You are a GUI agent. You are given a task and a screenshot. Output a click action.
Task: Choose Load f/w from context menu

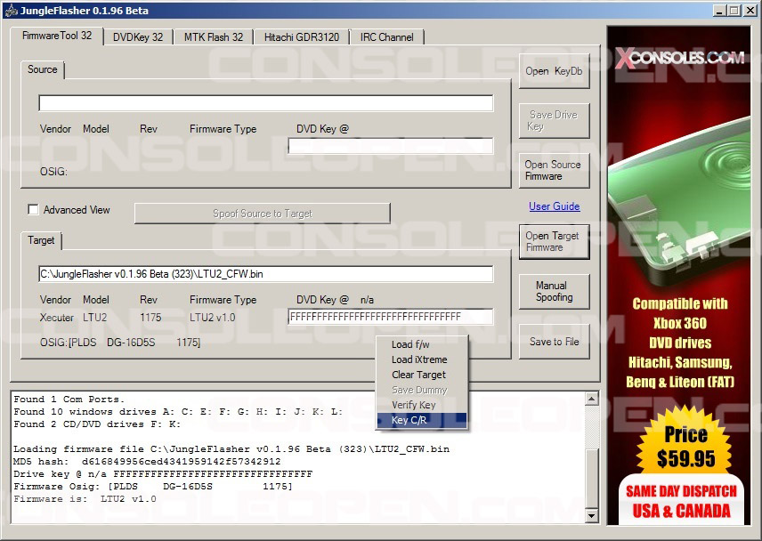pyautogui.click(x=410, y=344)
